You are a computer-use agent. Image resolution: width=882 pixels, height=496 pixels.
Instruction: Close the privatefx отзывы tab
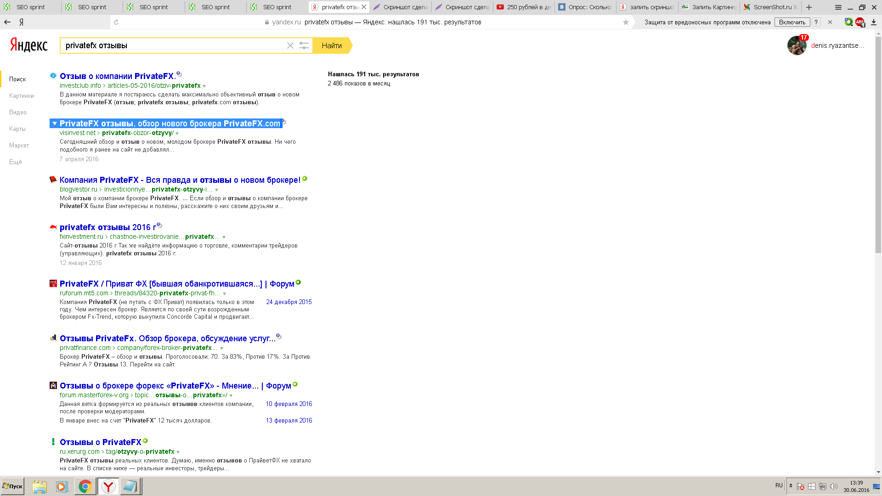pyautogui.click(x=364, y=7)
